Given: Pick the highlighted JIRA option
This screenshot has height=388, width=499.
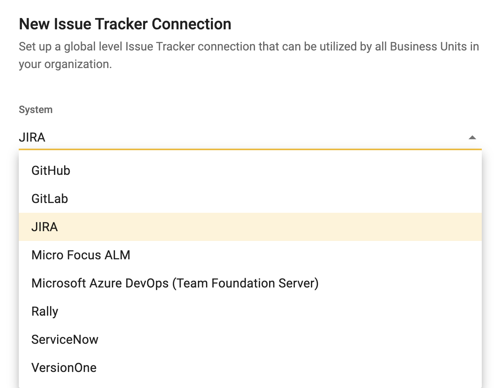Looking at the screenshot, I should click(x=45, y=227).
